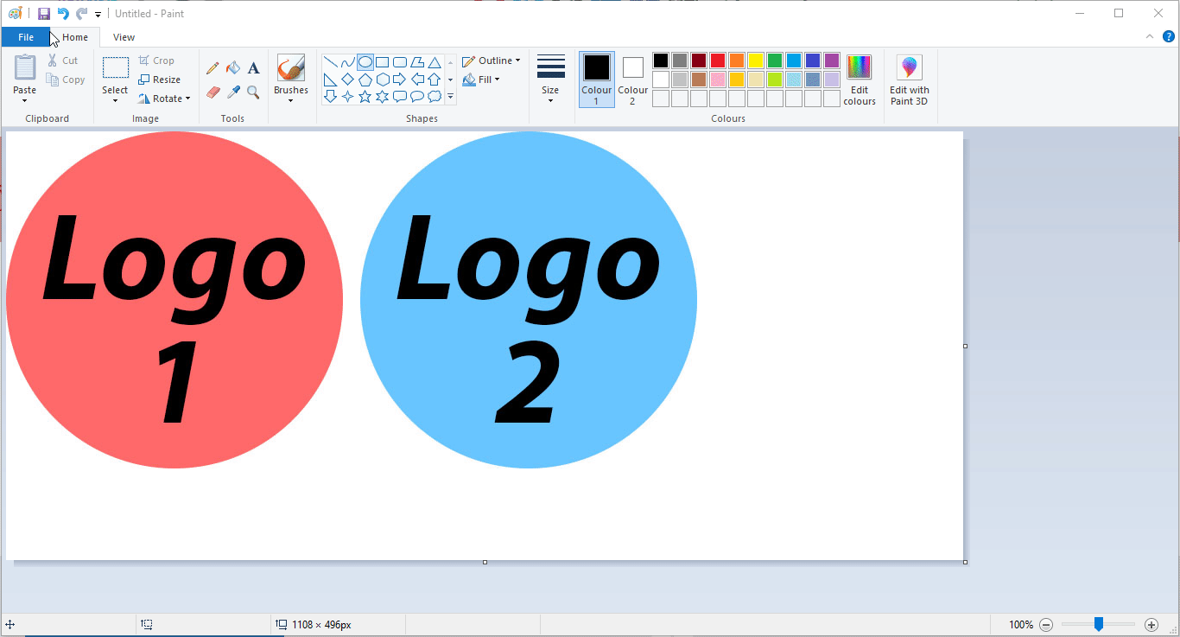The height and width of the screenshot is (637, 1180).
Task: Toggle Colour 2 as active colour
Action: pyautogui.click(x=632, y=80)
